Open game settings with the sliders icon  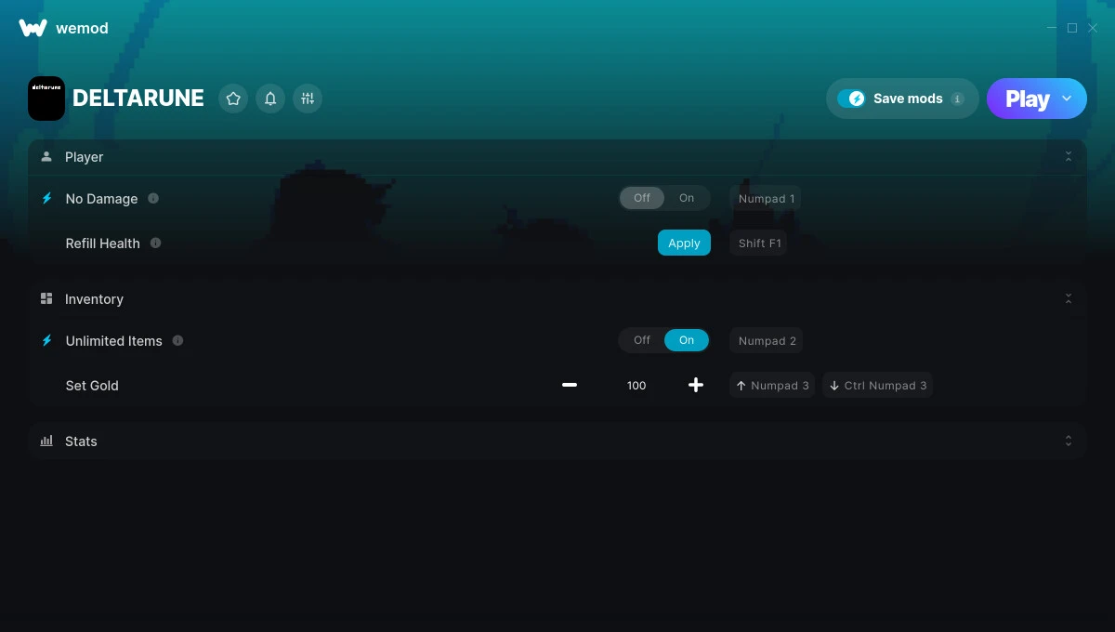click(x=308, y=99)
